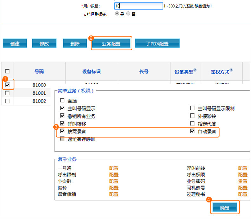Click 配置 link for 一号通
This screenshot has height=219, width=251.
114,168
